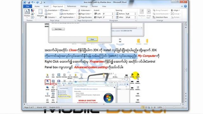Click Bring Forward in Arrange group
This screenshot has height=114, width=203.
161,10
